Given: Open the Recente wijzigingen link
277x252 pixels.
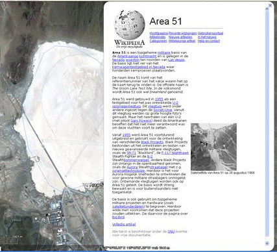Looking at the screenshot, I should (x=183, y=33).
